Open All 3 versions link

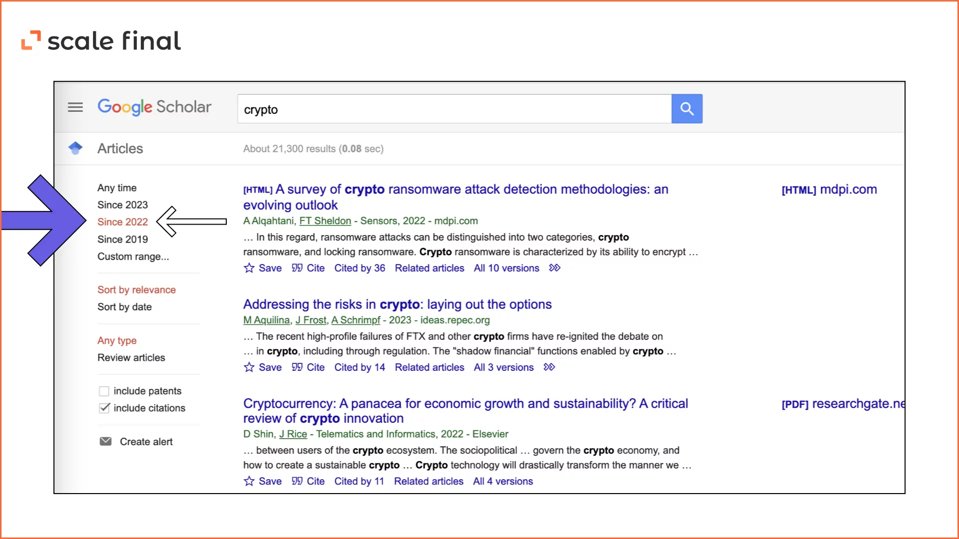coord(503,367)
